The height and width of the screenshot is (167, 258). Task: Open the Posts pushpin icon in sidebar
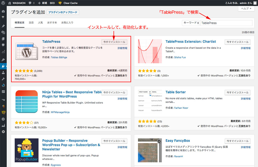click(3, 26)
